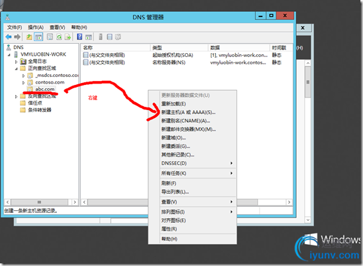Choose 新建域(O)... from context menu
The width and height of the screenshot is (363, 266).
click(174, 138)
